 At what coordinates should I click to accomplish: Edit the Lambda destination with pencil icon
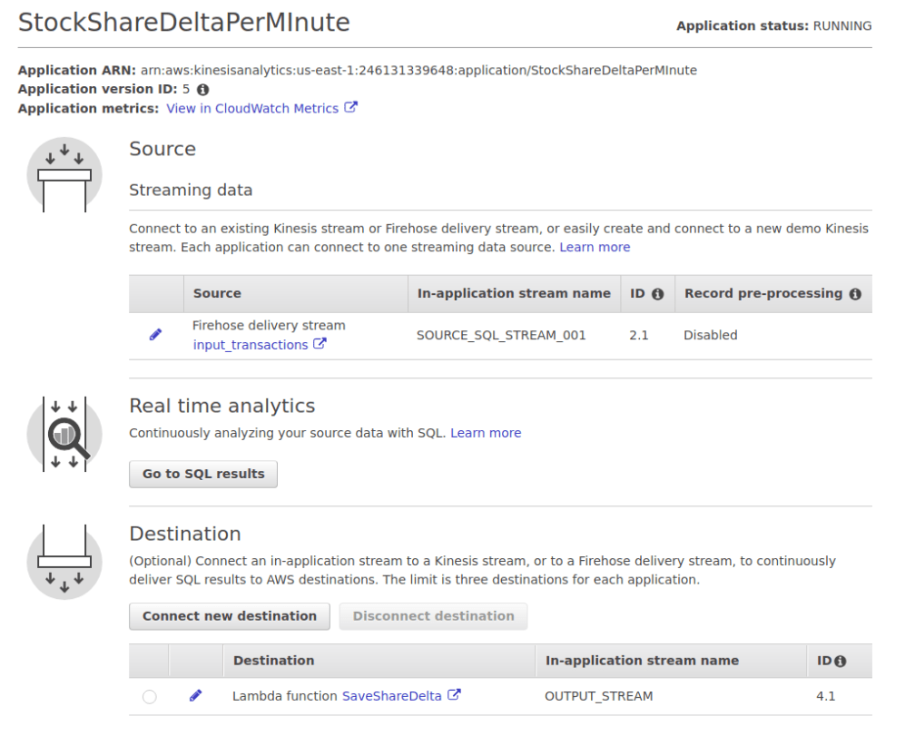tap(195, 696)
